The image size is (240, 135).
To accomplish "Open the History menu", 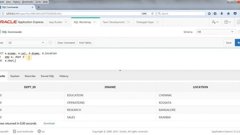I will 16,2.
